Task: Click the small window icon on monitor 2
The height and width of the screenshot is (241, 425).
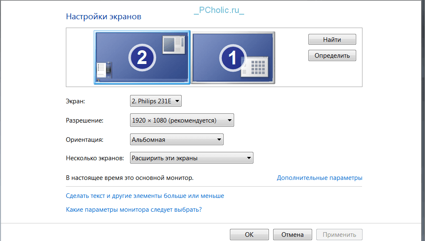Action: 174,44
